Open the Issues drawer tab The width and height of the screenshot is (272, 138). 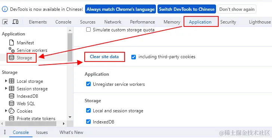click(42, 132)
